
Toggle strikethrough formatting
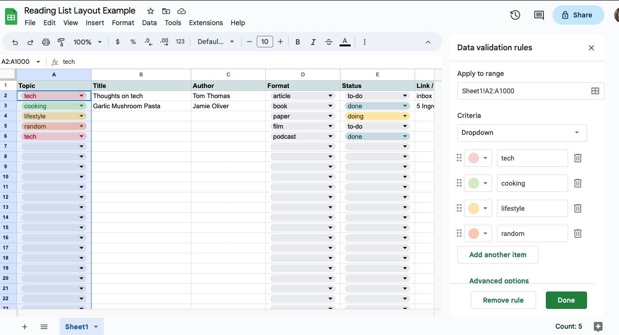[329, 42]
